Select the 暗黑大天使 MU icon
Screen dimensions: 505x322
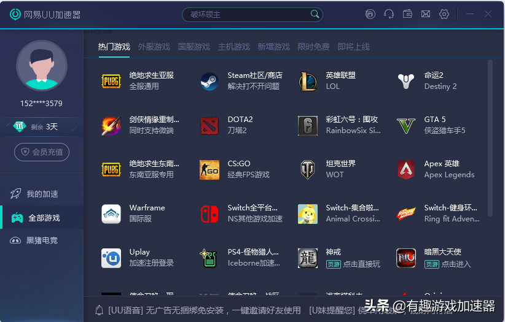pyautogui.click(x=406, y=258)
